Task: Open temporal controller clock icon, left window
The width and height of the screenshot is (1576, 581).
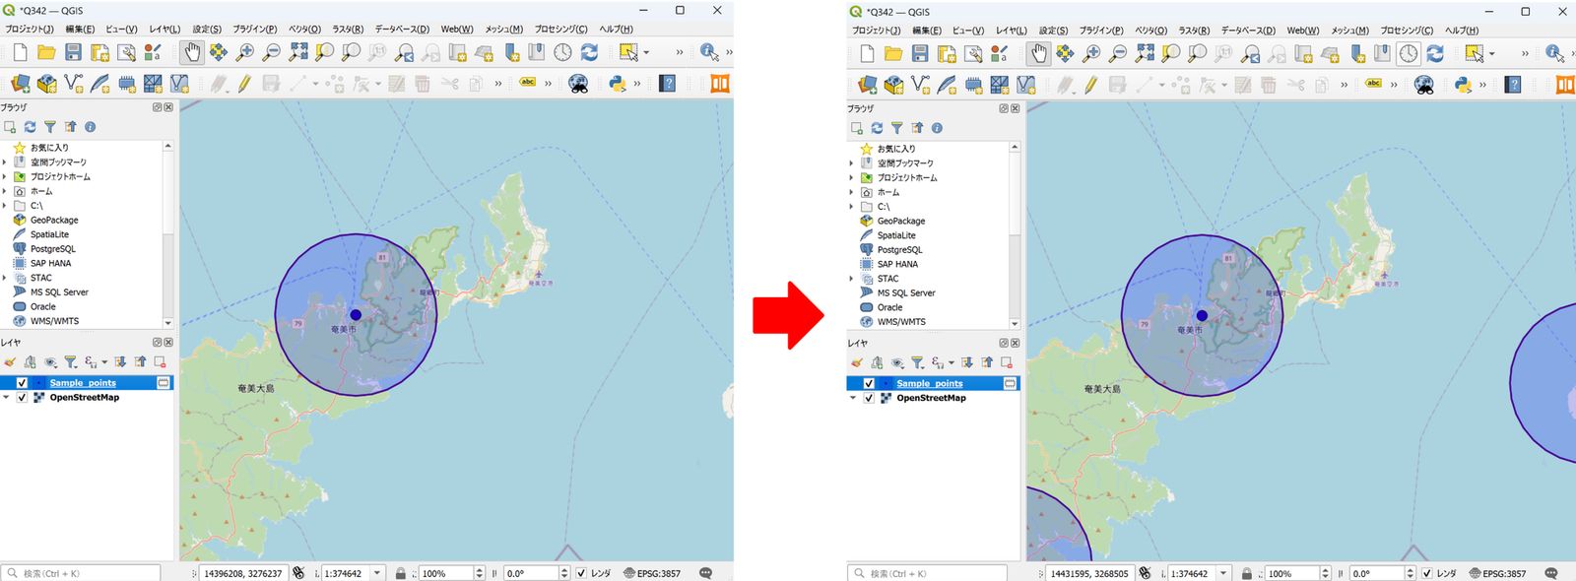Action: [562, 52]
